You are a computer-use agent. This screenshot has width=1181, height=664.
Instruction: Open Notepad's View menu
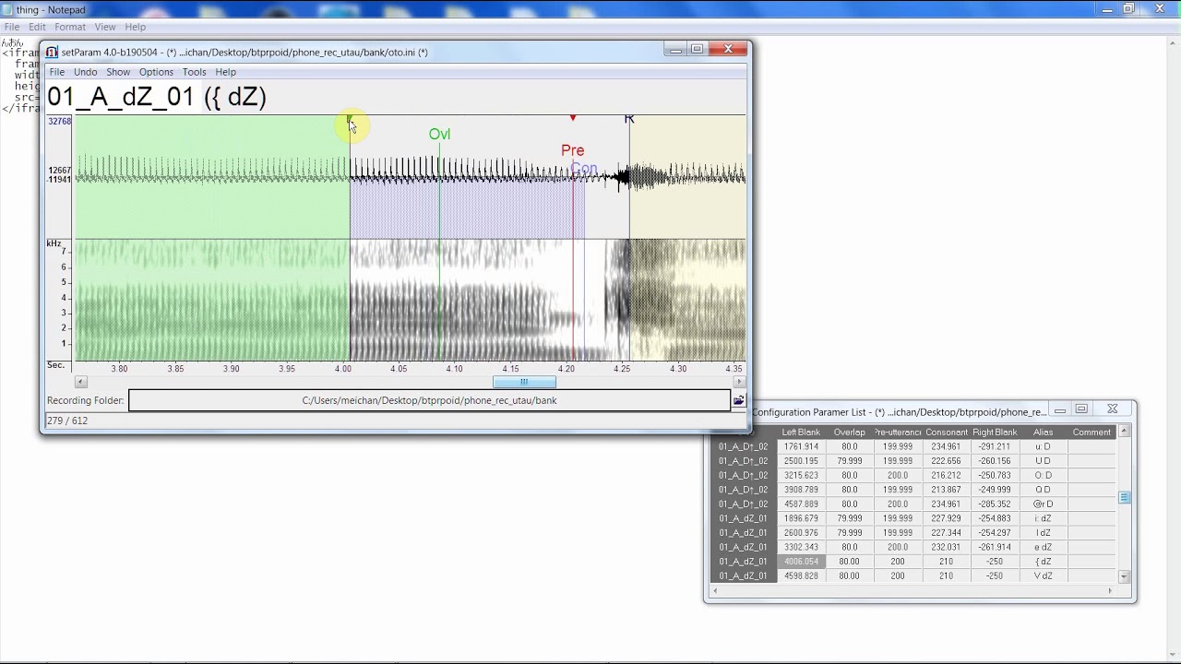pos(105,27)
